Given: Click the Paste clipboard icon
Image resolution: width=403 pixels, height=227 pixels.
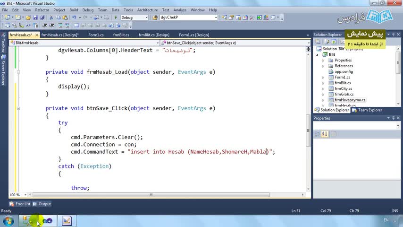Looking at the screenshot, I should click(x=65, y=17).
